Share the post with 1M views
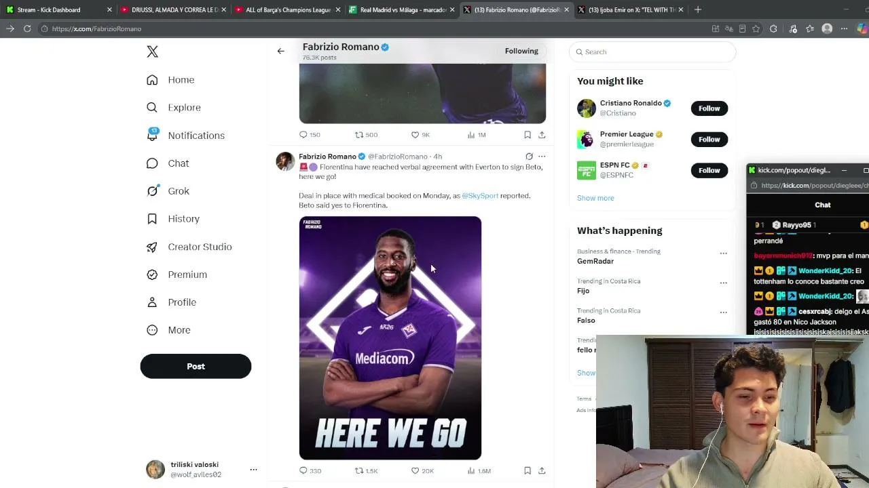Viewport: 869px width, 488px height. [x=542, y=135]
